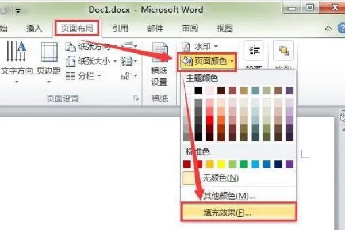
Task: Click the 页面颜色 page color button
Action: pyautogui.click(x=207, y=62)
